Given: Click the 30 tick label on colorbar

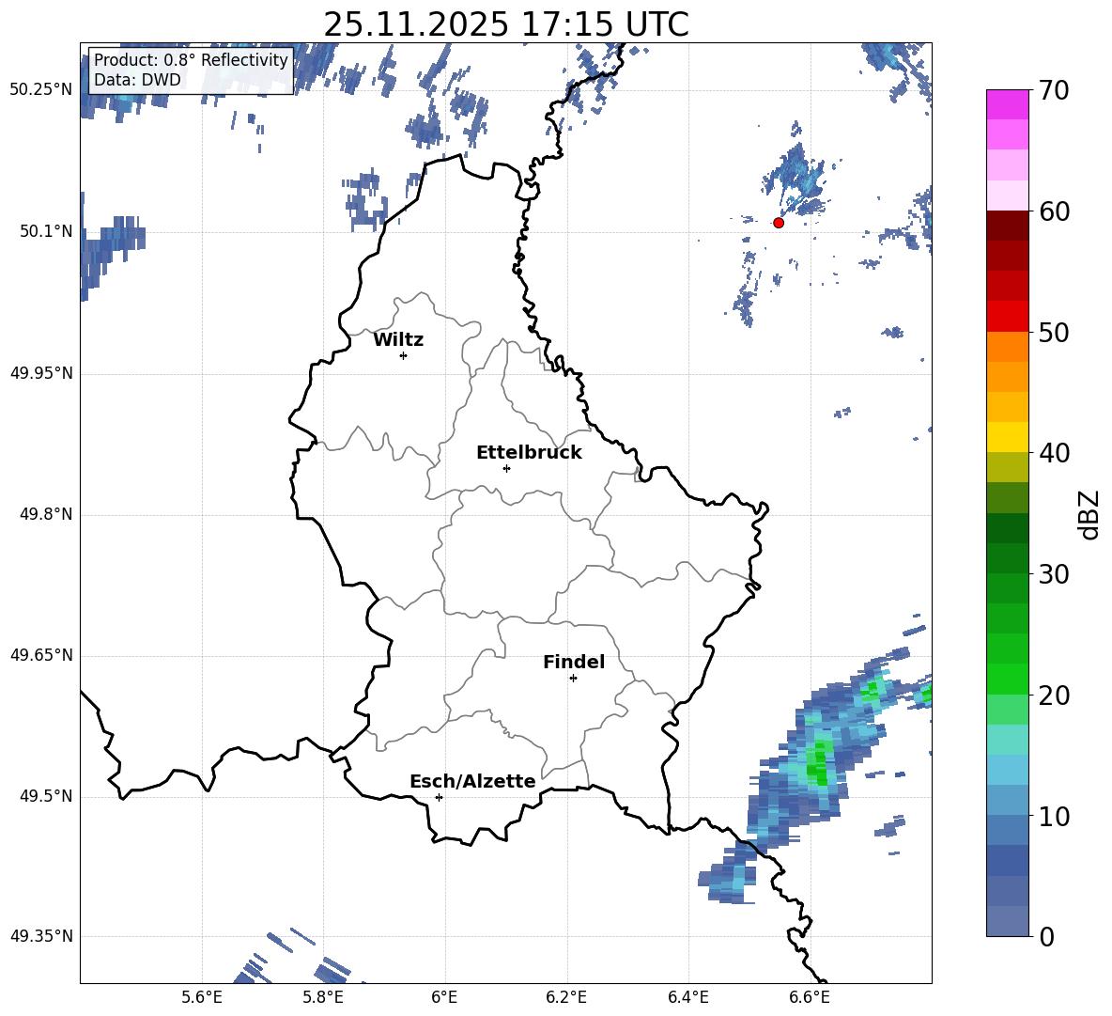Looking at the screenshot, I should click(1054, 573).
